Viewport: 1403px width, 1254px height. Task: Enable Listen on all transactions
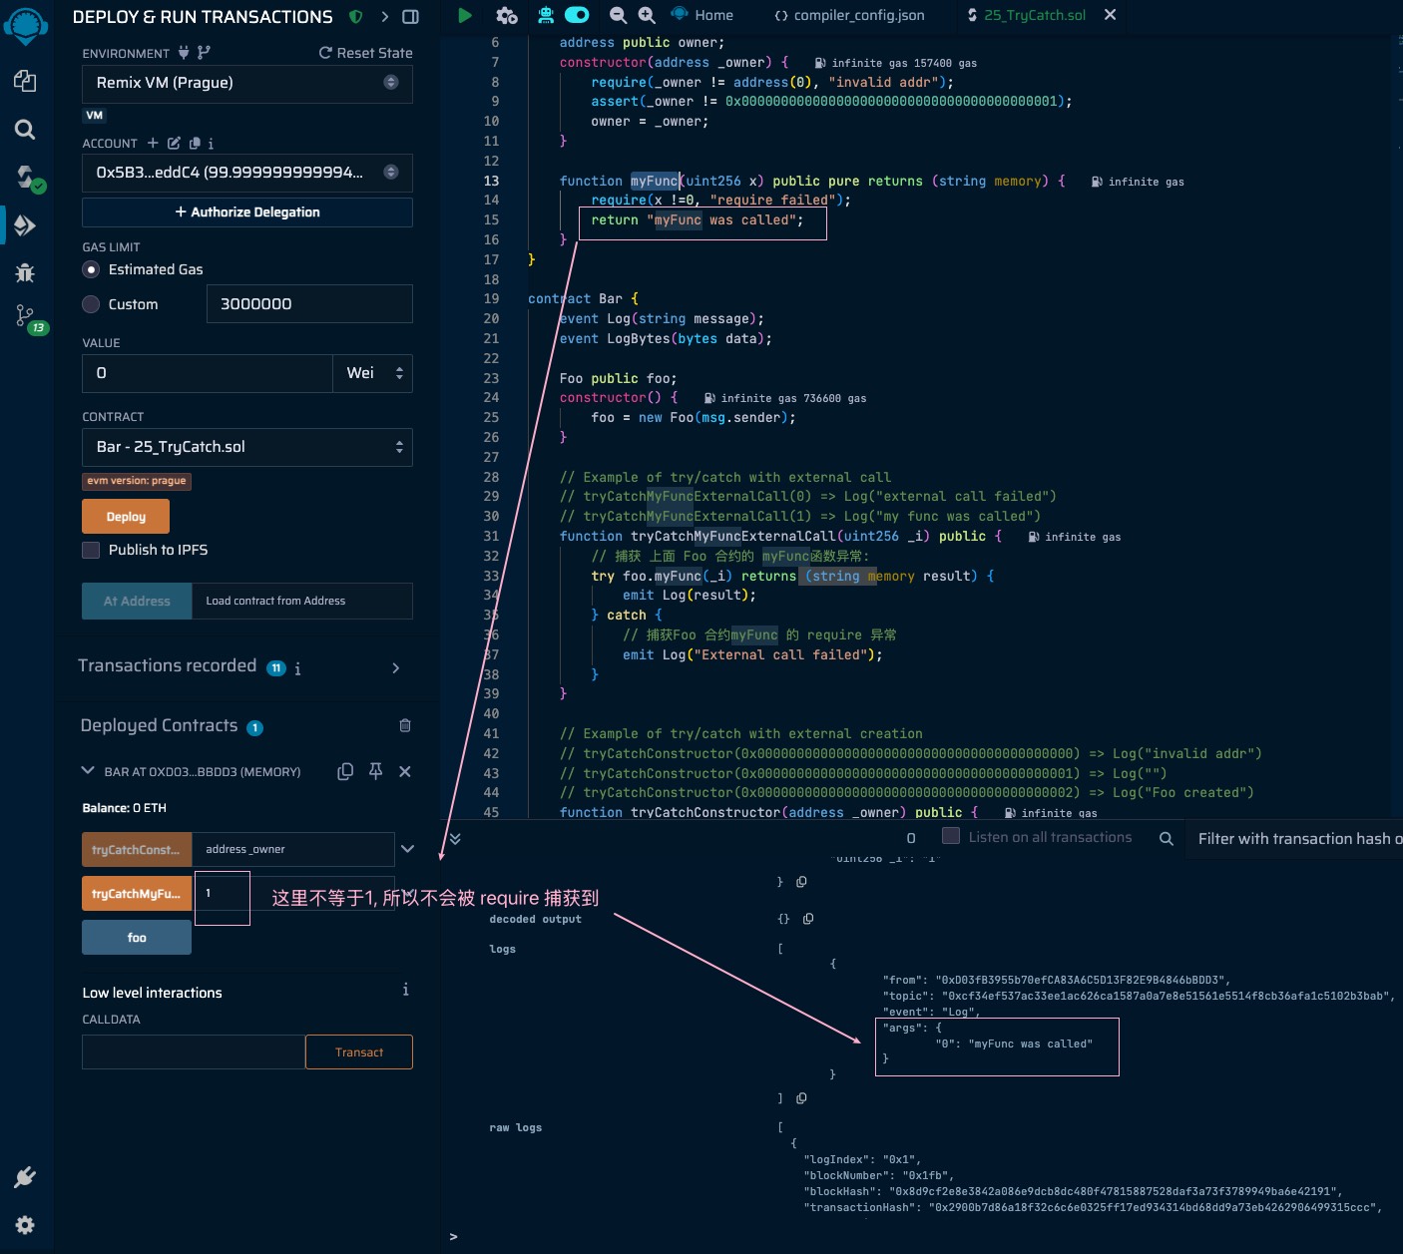click(x=949, y=836)
